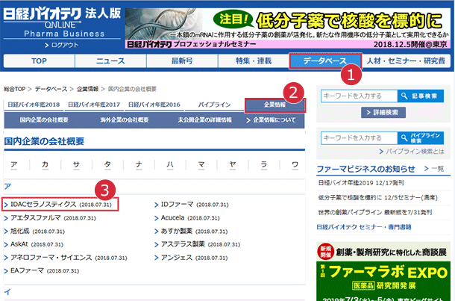Open 未公開企業の詳細情報 menu item
Image resolution: width=455 pixels, height=301 pixels.
[x=205, y=120]
